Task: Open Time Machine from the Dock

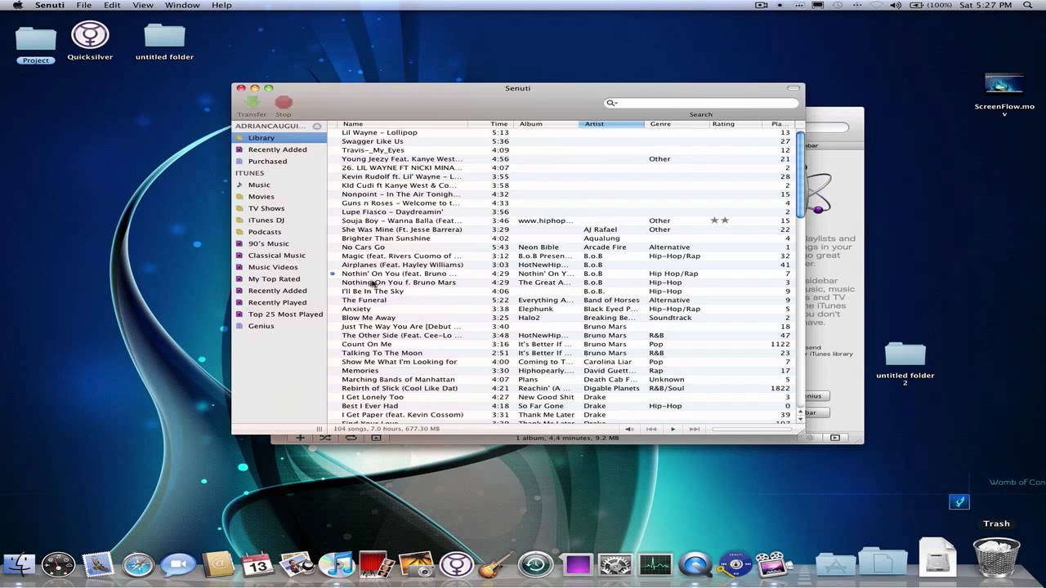Action: [535, 564]
